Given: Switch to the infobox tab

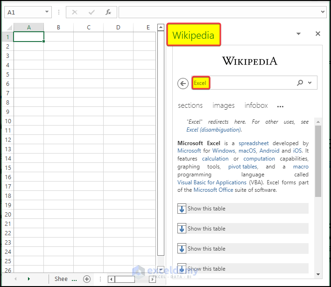Looking at the screenshot, I should pos(256,105).
